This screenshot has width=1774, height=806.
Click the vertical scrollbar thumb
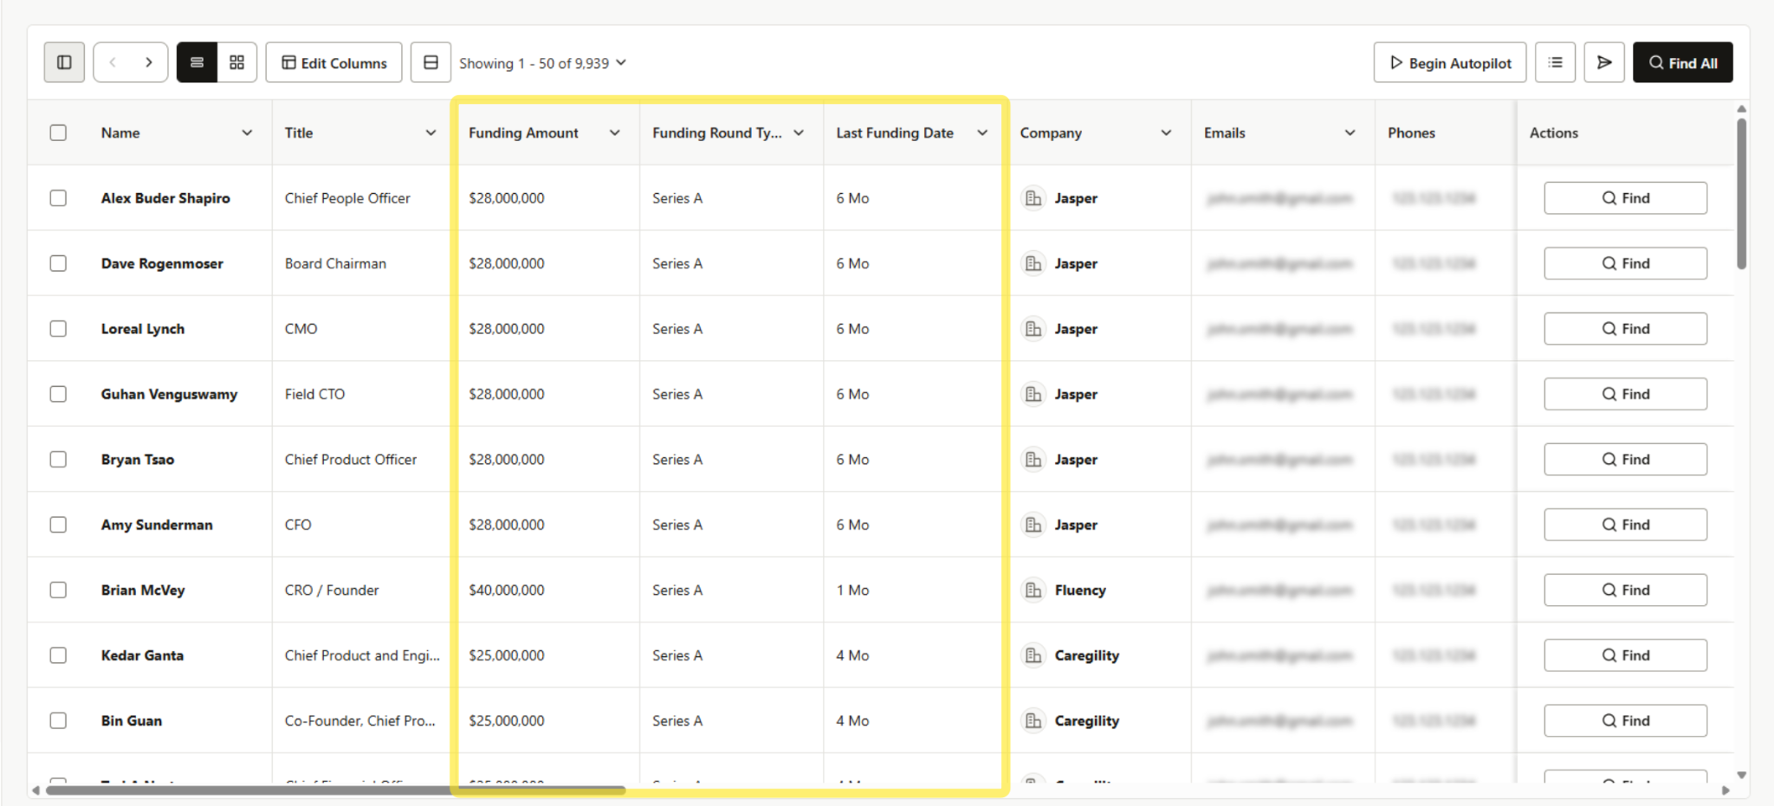1741,195
